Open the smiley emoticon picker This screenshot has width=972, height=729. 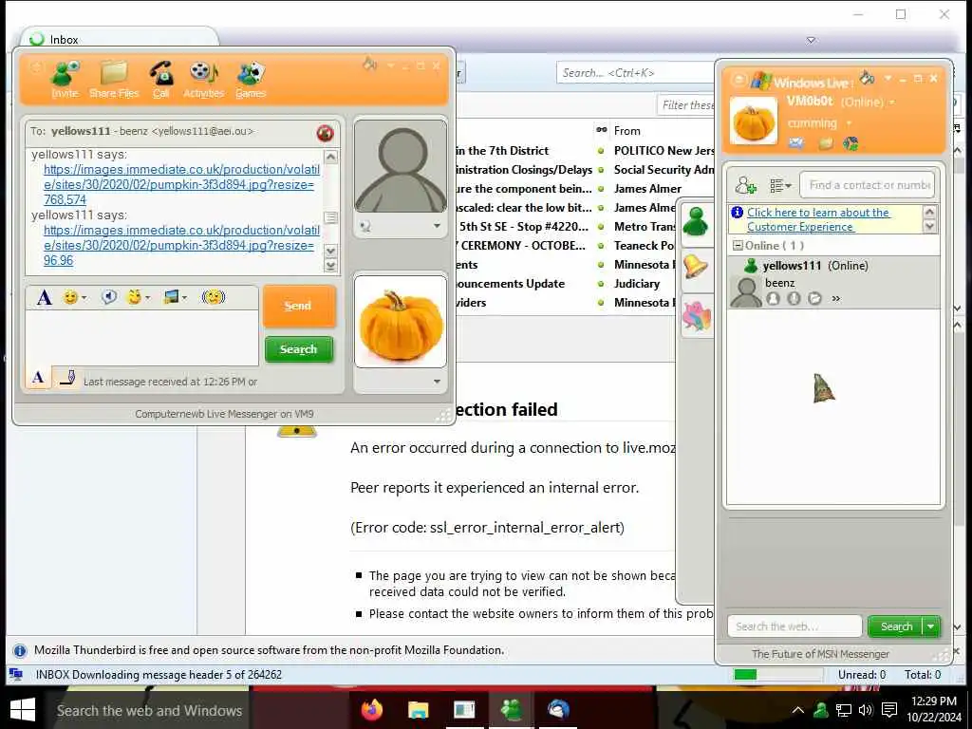[74, 297]
